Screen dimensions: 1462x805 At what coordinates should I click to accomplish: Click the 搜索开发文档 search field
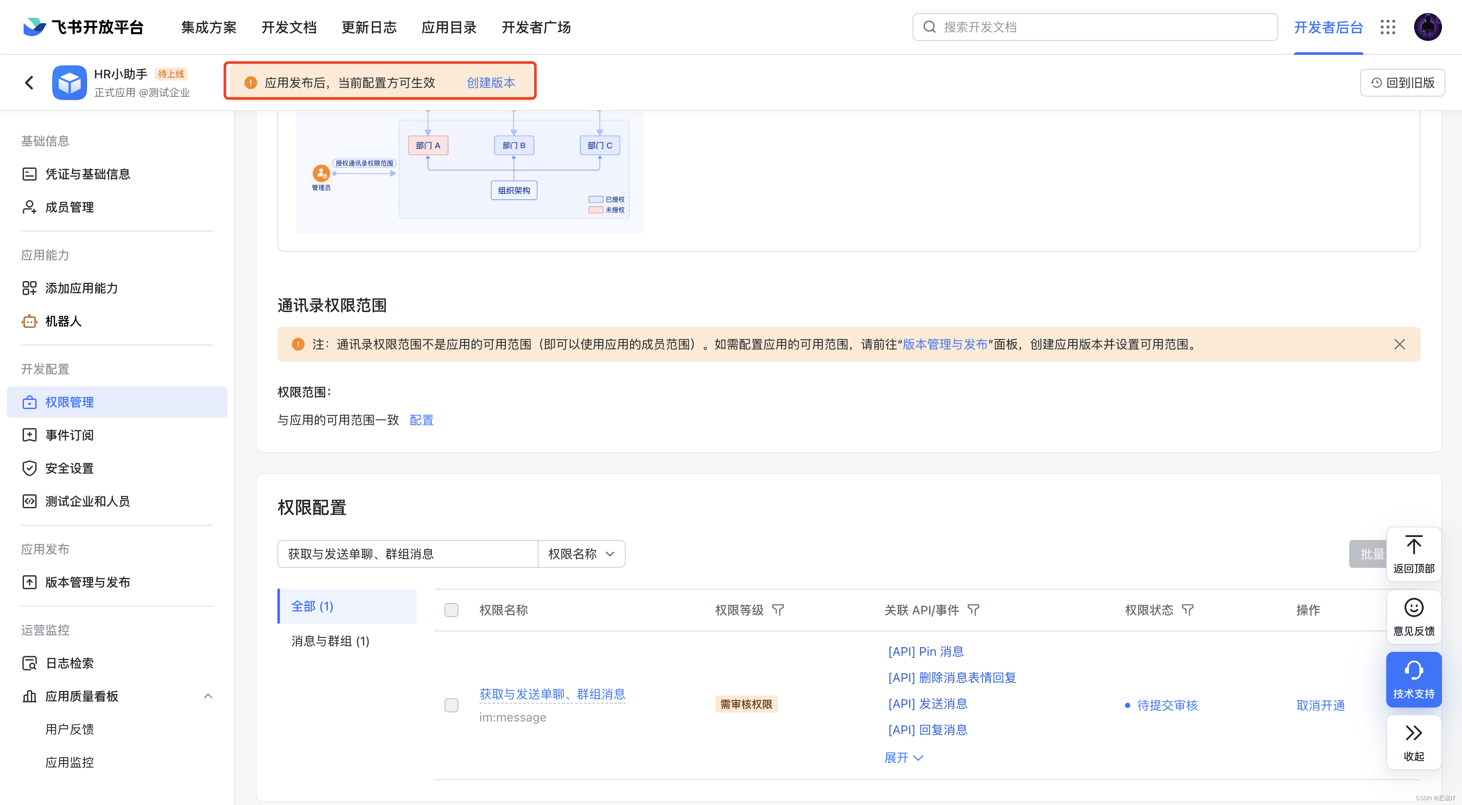click(x=1095, y=27)
